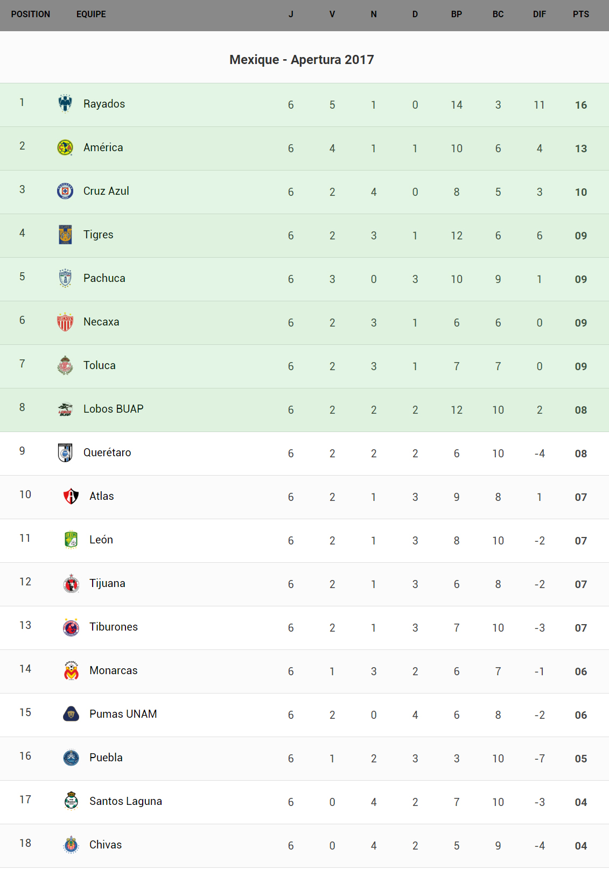609x870 pixels.
Task: Click the Santos Laguna crest icon
Action: point(71,801)
